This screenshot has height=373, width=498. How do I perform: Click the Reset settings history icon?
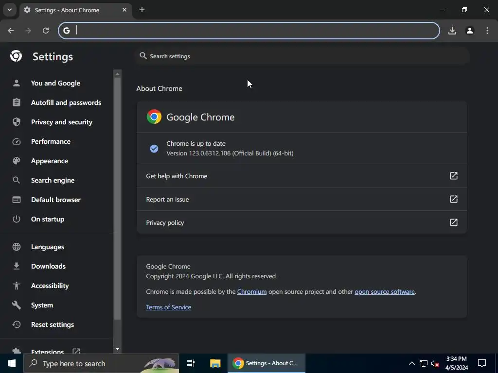coord(16,324)
